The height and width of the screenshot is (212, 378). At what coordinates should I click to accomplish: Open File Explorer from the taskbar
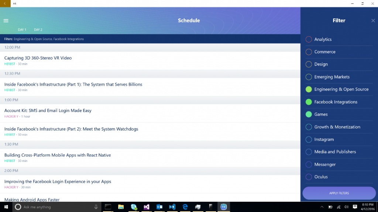121,207
